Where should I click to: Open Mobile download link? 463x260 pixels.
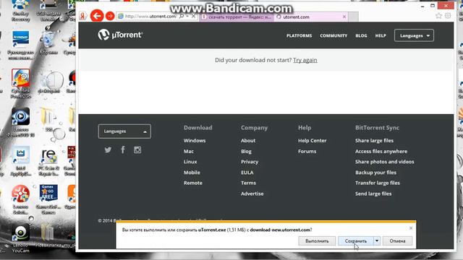coord(192,173)
